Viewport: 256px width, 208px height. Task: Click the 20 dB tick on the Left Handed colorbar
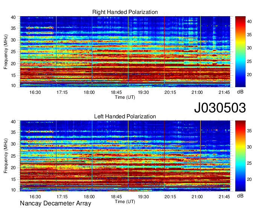[249, 179]
